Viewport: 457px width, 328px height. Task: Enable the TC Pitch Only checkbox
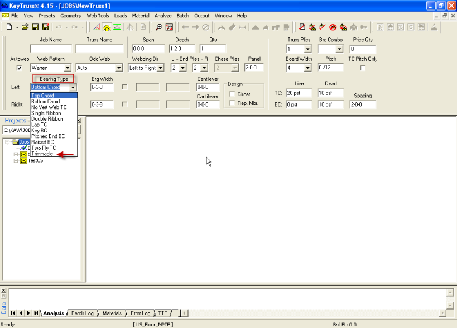(363, 68)
